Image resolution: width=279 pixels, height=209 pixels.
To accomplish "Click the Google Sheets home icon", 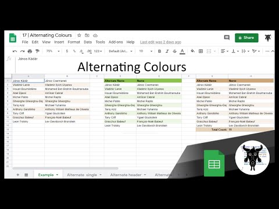I will coord(13,38).
